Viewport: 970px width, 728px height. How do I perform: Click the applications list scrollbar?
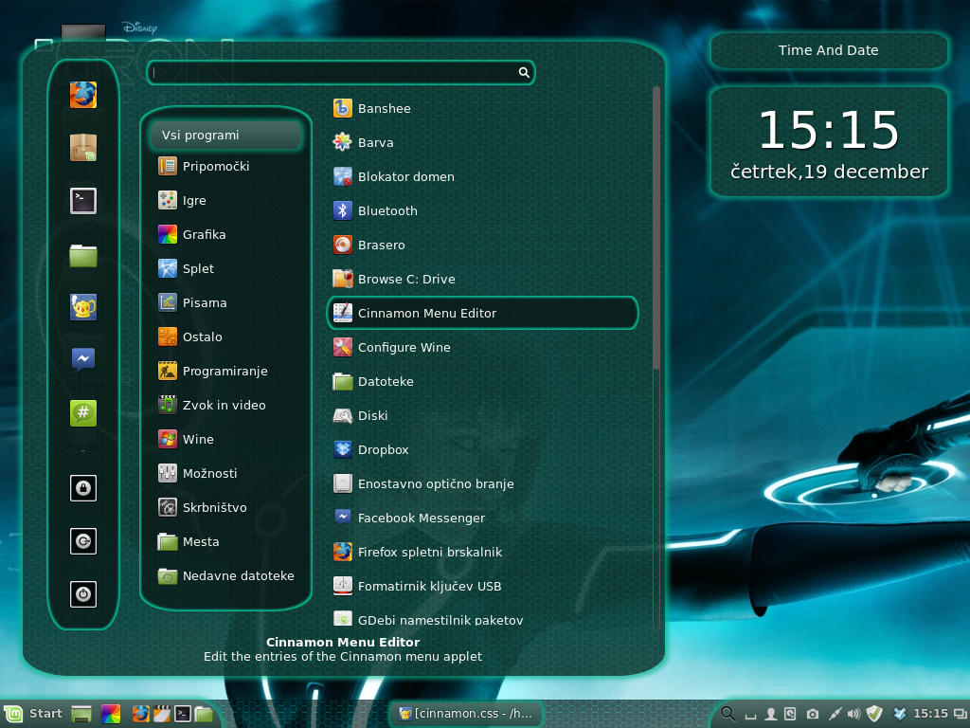[656, 229]
